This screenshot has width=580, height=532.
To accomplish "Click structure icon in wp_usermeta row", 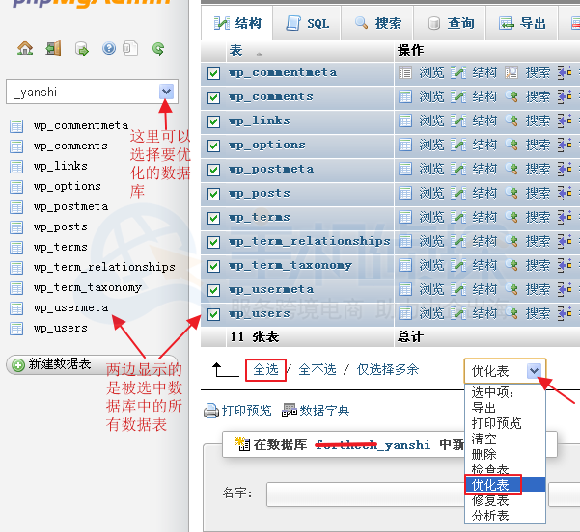I will (458, 290).
